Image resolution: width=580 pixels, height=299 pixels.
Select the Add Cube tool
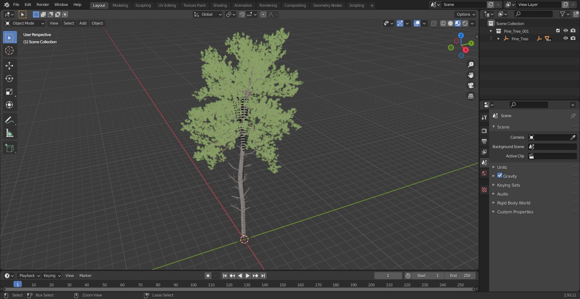[9, 148]
